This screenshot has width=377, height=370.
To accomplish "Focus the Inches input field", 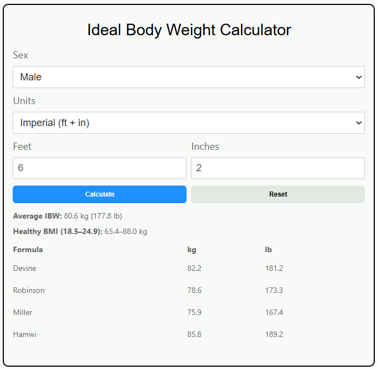I will [x=277, y=168].
